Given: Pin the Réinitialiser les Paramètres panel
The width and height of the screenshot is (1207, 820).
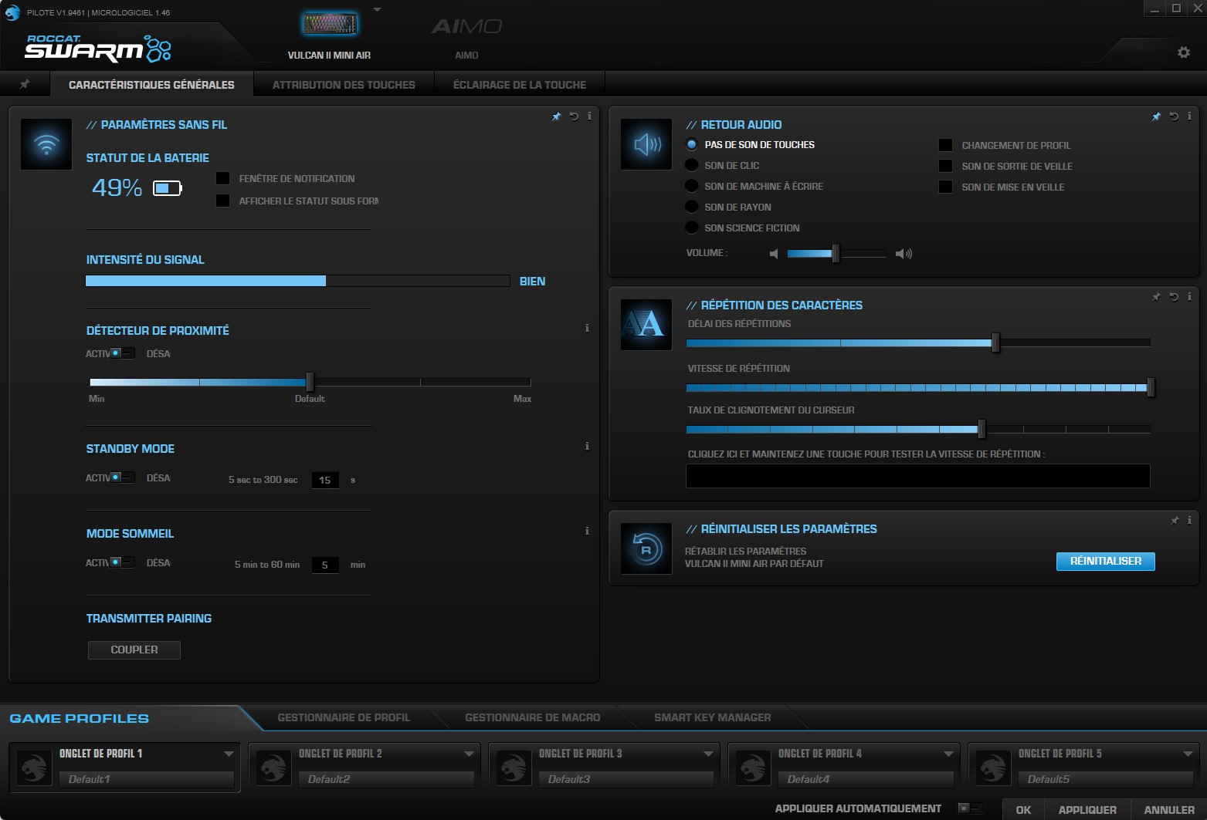Looking at the screenshot, I should tap(1175, 521).
